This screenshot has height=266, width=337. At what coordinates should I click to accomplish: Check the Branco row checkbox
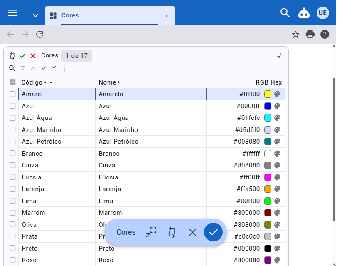tap(13, 153)
